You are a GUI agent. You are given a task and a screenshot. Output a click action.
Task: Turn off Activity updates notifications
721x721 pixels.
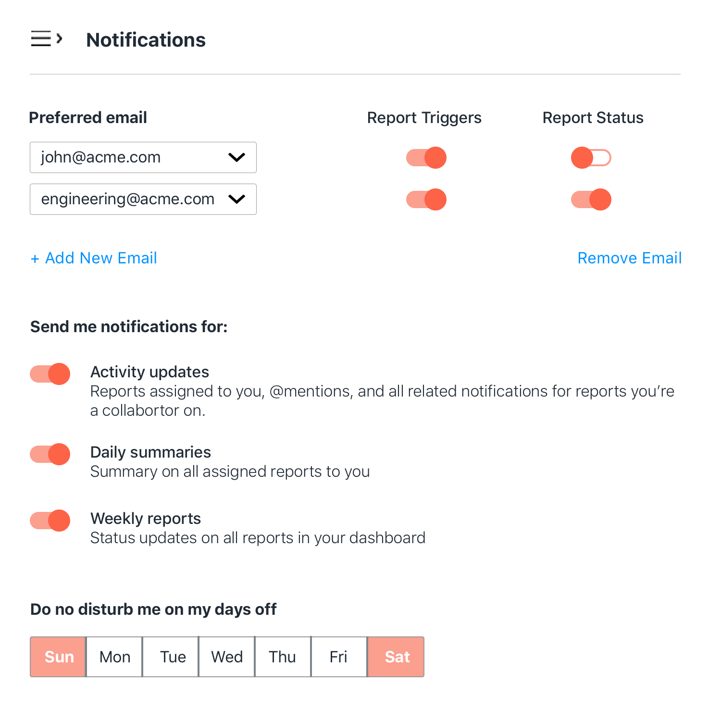[50, 374]
